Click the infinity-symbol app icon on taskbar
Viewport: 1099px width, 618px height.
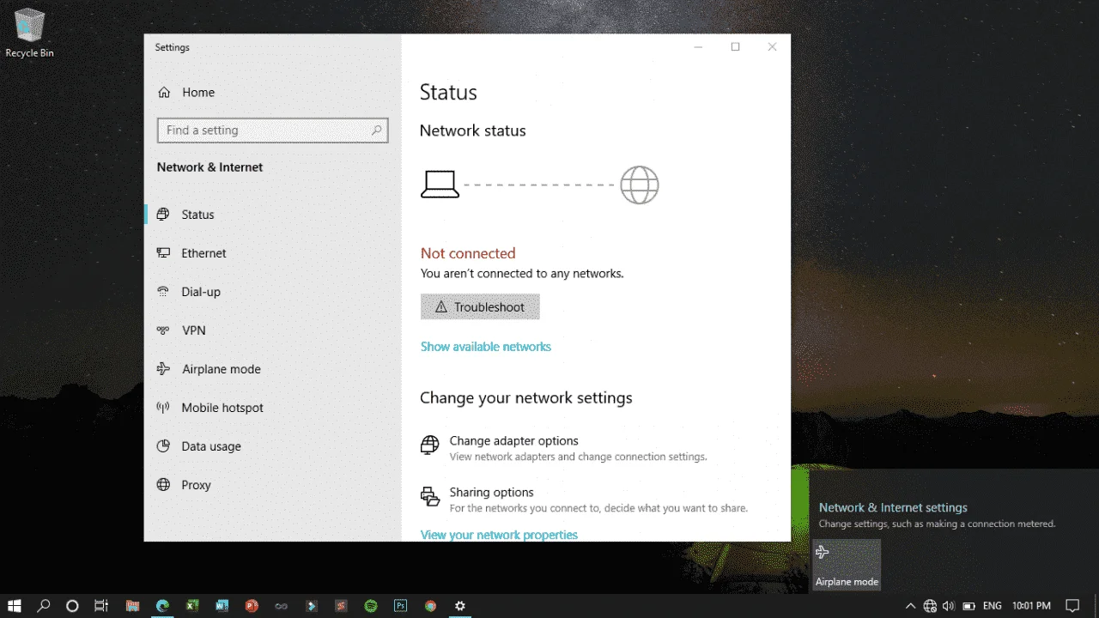[281, 605]
